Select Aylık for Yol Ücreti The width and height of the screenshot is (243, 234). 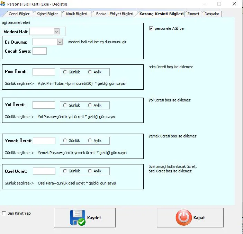[90, 105]
